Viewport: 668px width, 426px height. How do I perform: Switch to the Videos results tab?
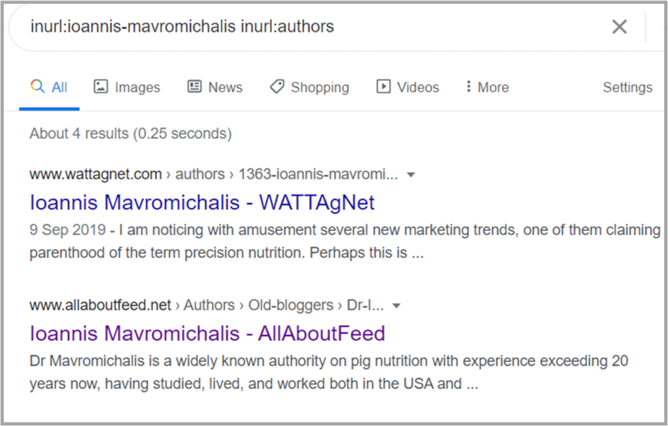(x=408, y=87)
